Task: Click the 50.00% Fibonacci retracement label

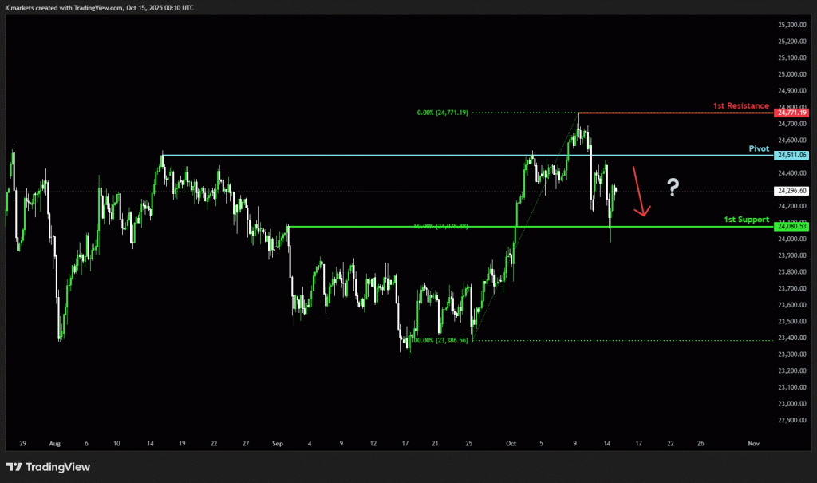Action: [x=440, y=227]
